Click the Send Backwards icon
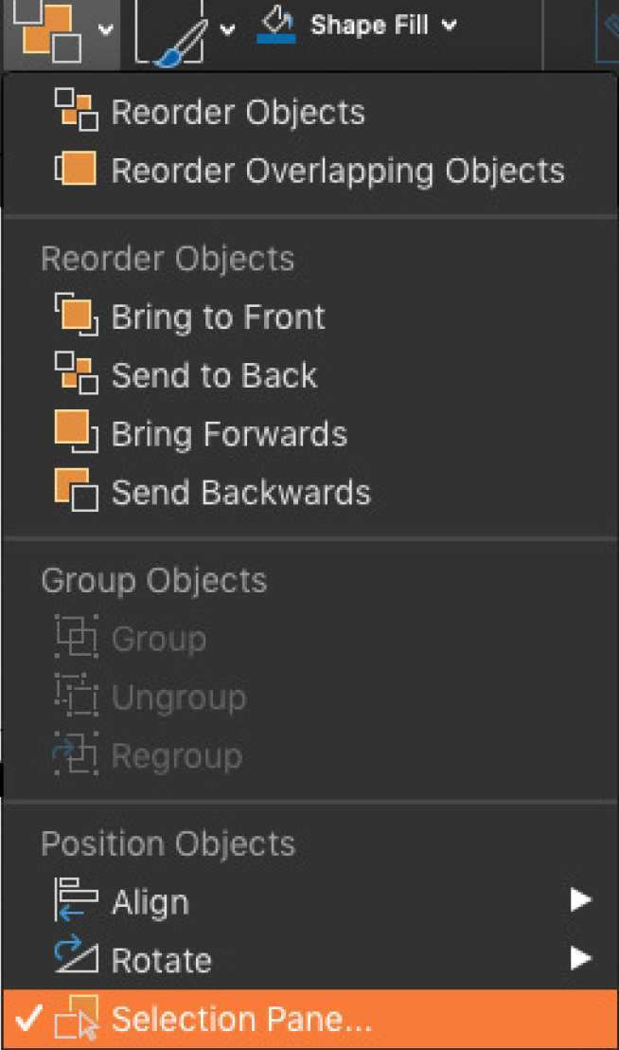Screen dimensions: 619x1050 tap(76, 493)
